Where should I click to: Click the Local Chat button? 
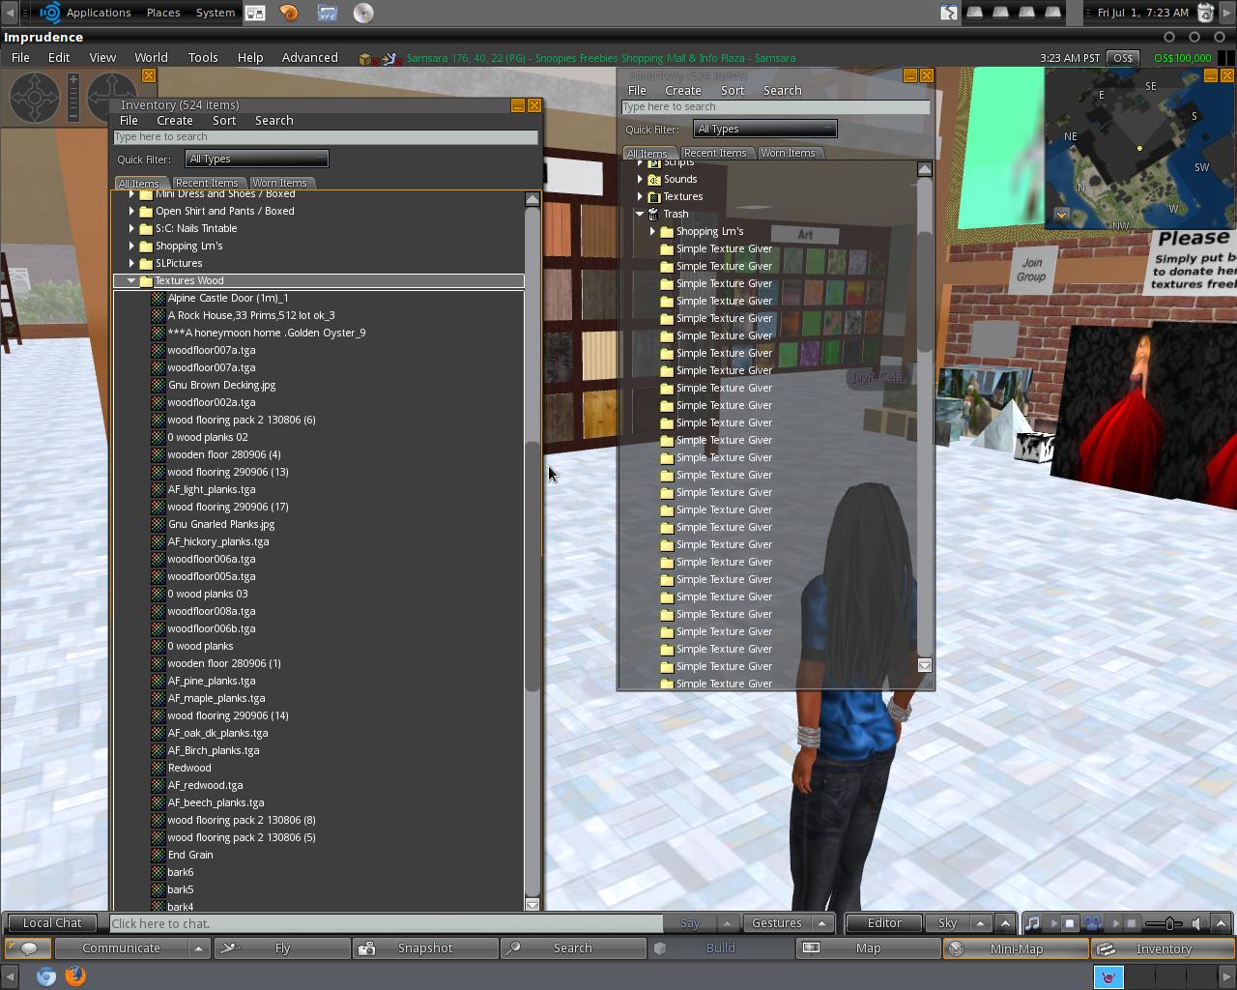[x=51, y=923]
